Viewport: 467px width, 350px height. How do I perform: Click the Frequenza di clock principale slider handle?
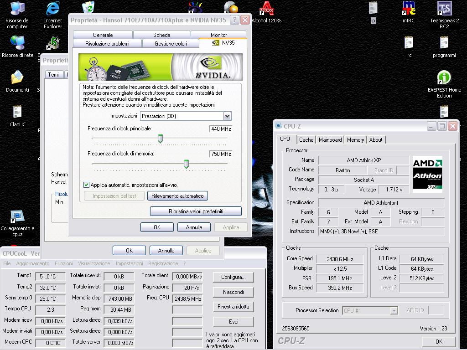click(x=160, y=139)
